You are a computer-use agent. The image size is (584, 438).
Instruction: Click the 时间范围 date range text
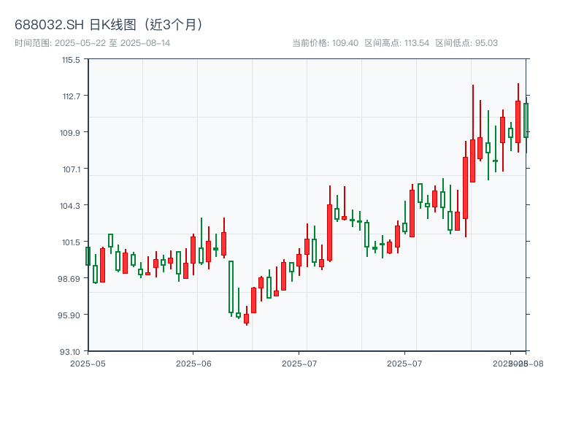pyautogui.click(x=92, y=43)
